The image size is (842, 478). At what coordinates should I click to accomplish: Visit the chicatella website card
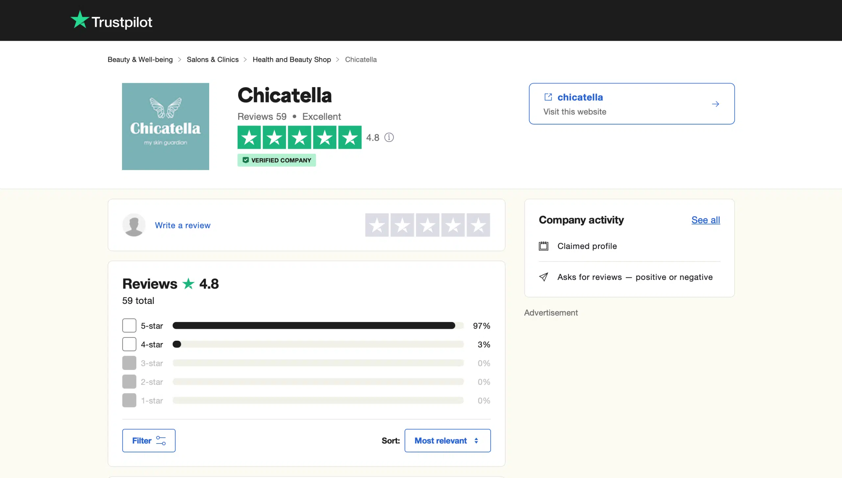point(631,104)
